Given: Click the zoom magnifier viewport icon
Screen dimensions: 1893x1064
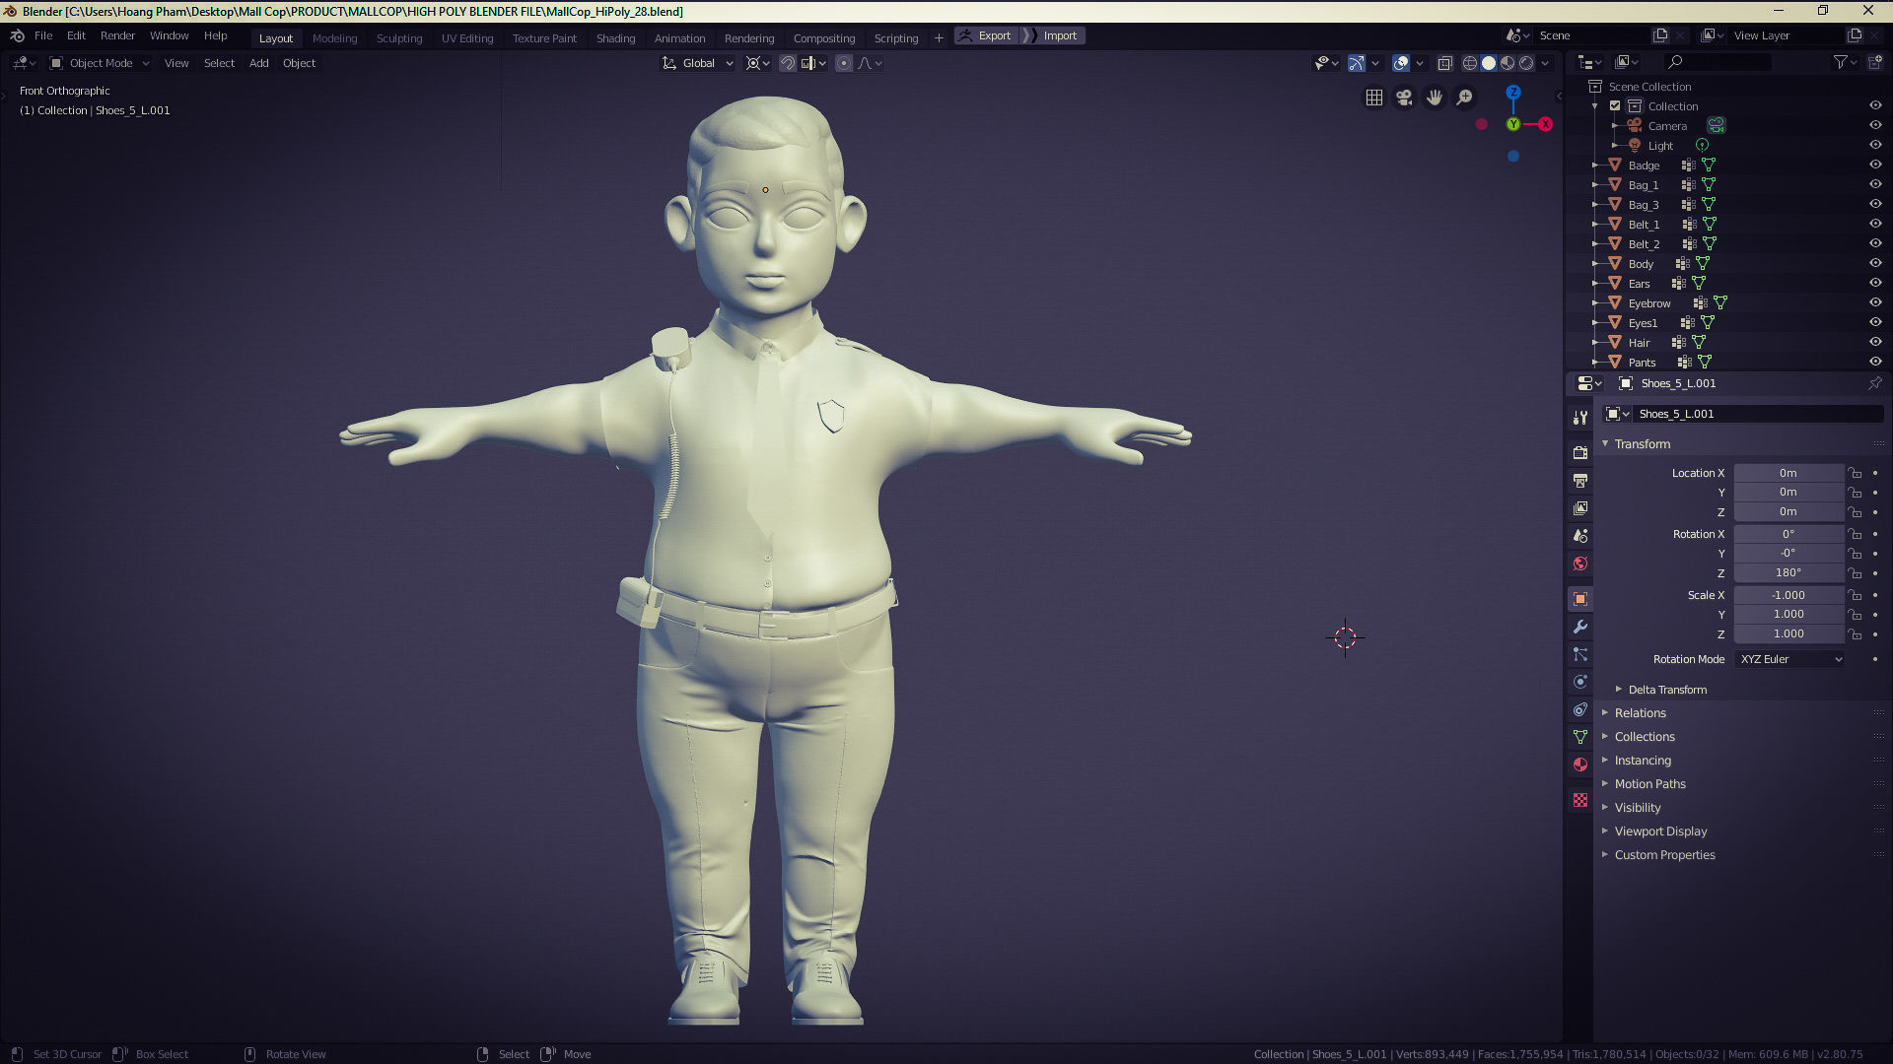Looking at the screenshot, I should (1465, 98).
